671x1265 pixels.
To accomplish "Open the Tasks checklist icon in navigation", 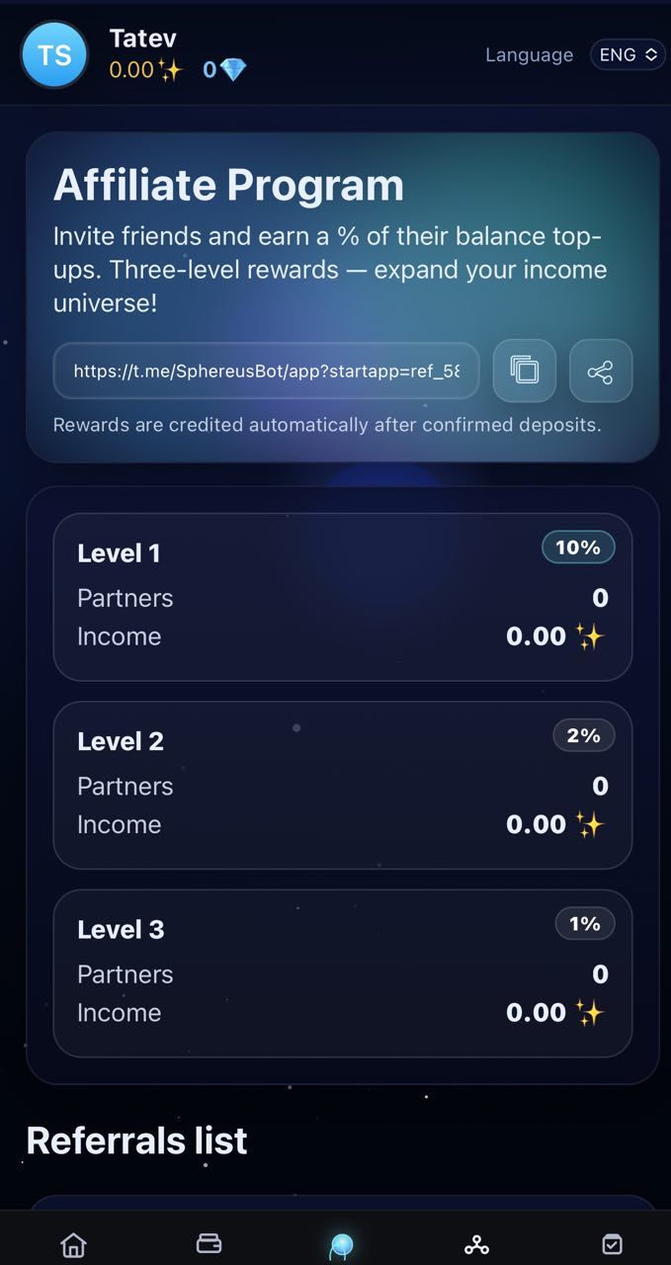I will click(612, 1243).
